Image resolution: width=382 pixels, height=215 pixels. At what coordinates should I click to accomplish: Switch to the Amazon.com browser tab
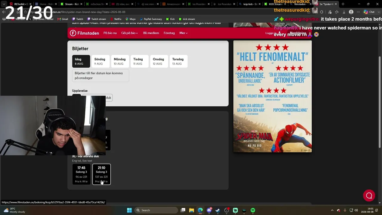pos(173,4)
